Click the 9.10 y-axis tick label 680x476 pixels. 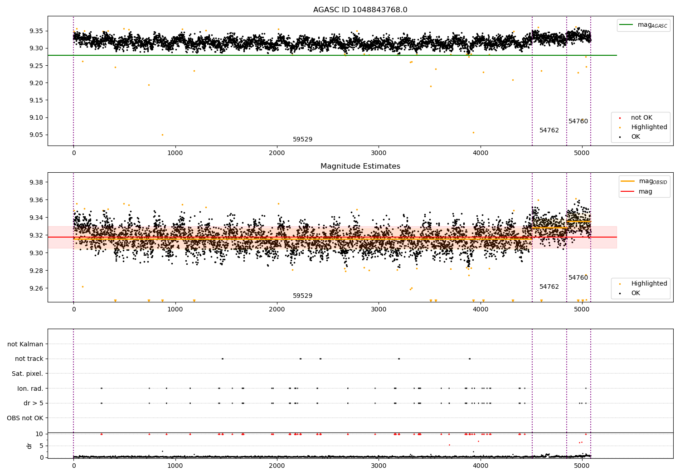coord(36,118)
